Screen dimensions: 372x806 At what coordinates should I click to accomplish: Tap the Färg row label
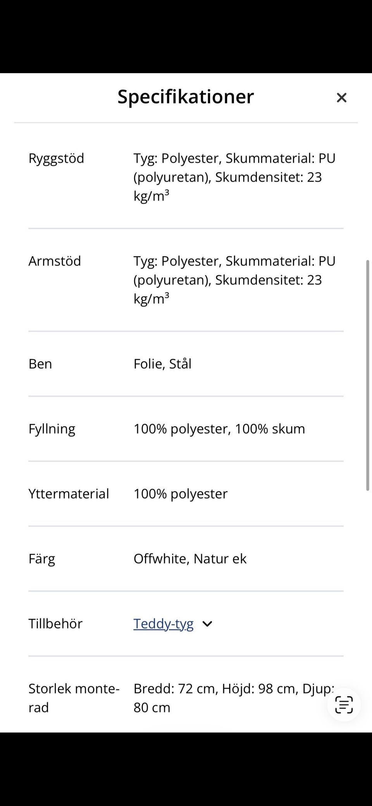[42, 559]
